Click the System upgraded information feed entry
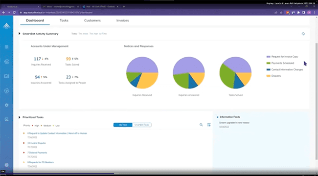This screenshot has height=176, width=318. point(234,123)
